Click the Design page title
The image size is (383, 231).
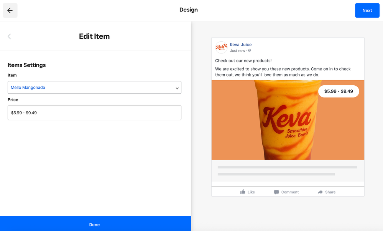click(x=189, y=10)
